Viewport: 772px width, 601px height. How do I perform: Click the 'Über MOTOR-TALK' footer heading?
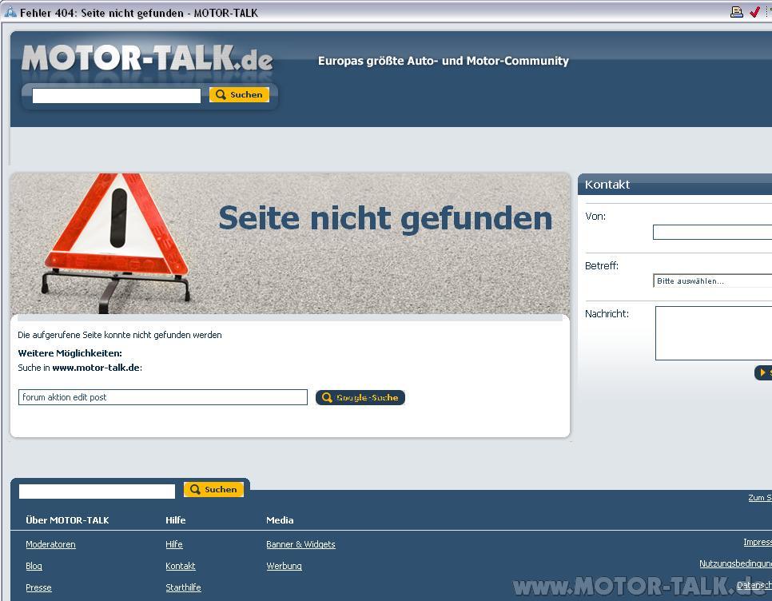67,519
